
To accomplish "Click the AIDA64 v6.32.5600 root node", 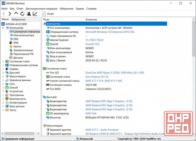I will [x=16, y=24].
